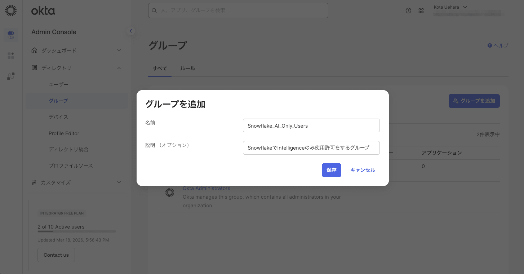Click the Okta Administrators group icon
This screenshot has height=274, width=524.
[169, 193]
